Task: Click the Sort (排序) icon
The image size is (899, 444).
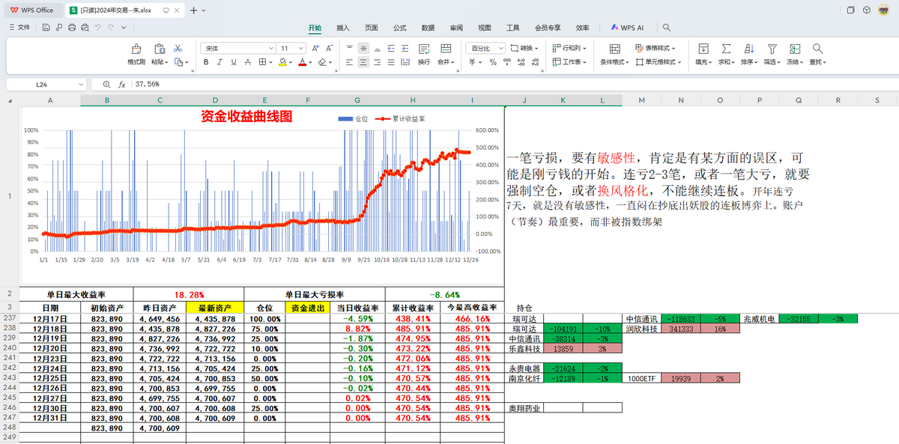Action: 748,48
